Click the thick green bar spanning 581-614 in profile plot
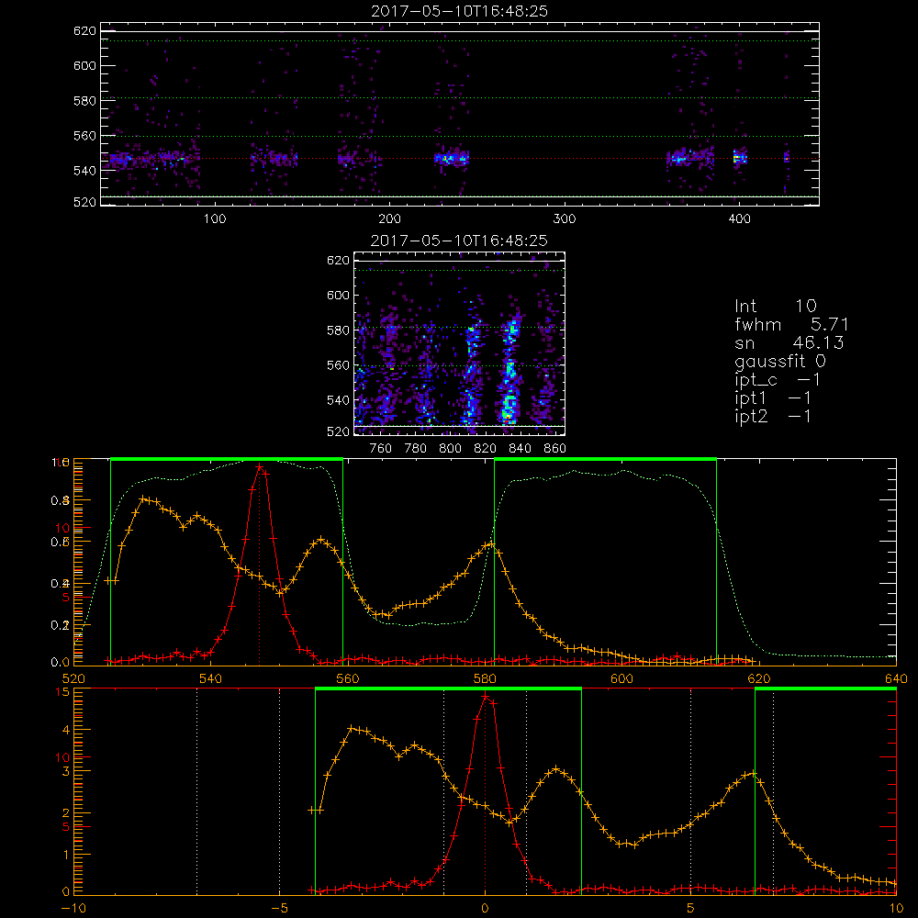 click(x=605, y=459)
